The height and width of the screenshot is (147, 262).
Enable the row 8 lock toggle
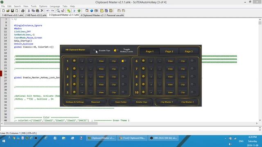(193, 76)
